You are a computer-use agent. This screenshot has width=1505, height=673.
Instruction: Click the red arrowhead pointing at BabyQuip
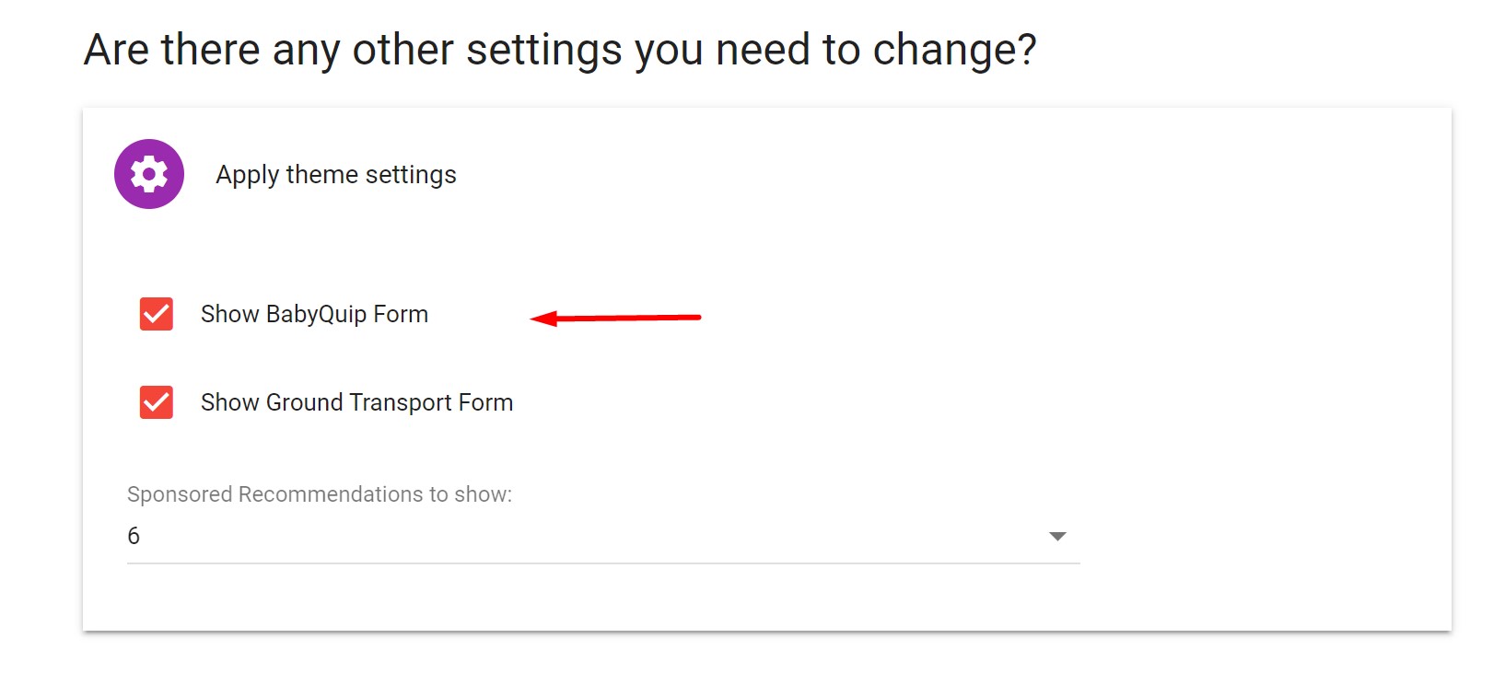coord(544,319)
